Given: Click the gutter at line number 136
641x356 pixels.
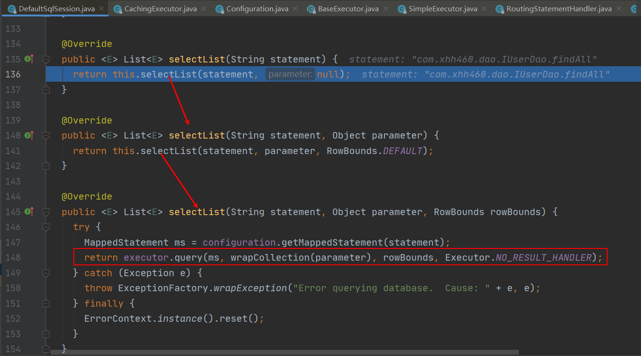Looking at the screenshot, I should point(13,74).
